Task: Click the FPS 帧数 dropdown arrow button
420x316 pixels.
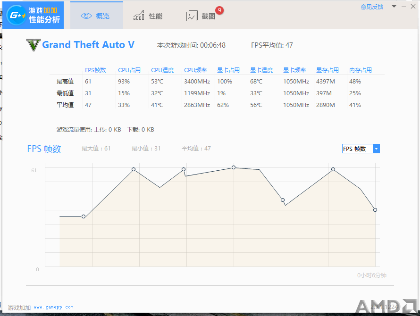Action: pyautogui.click(x=376, y=149)
